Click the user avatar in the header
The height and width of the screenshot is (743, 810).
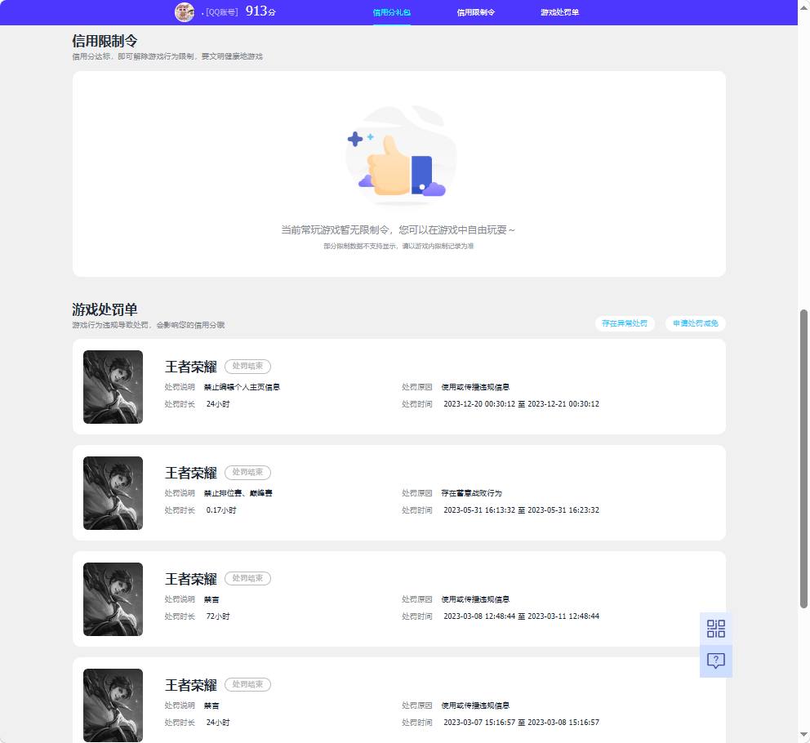185,12
